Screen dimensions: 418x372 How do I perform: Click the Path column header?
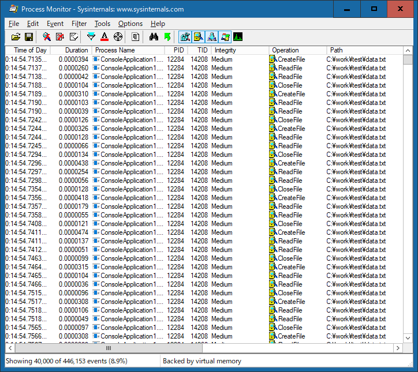pos(365,50)
